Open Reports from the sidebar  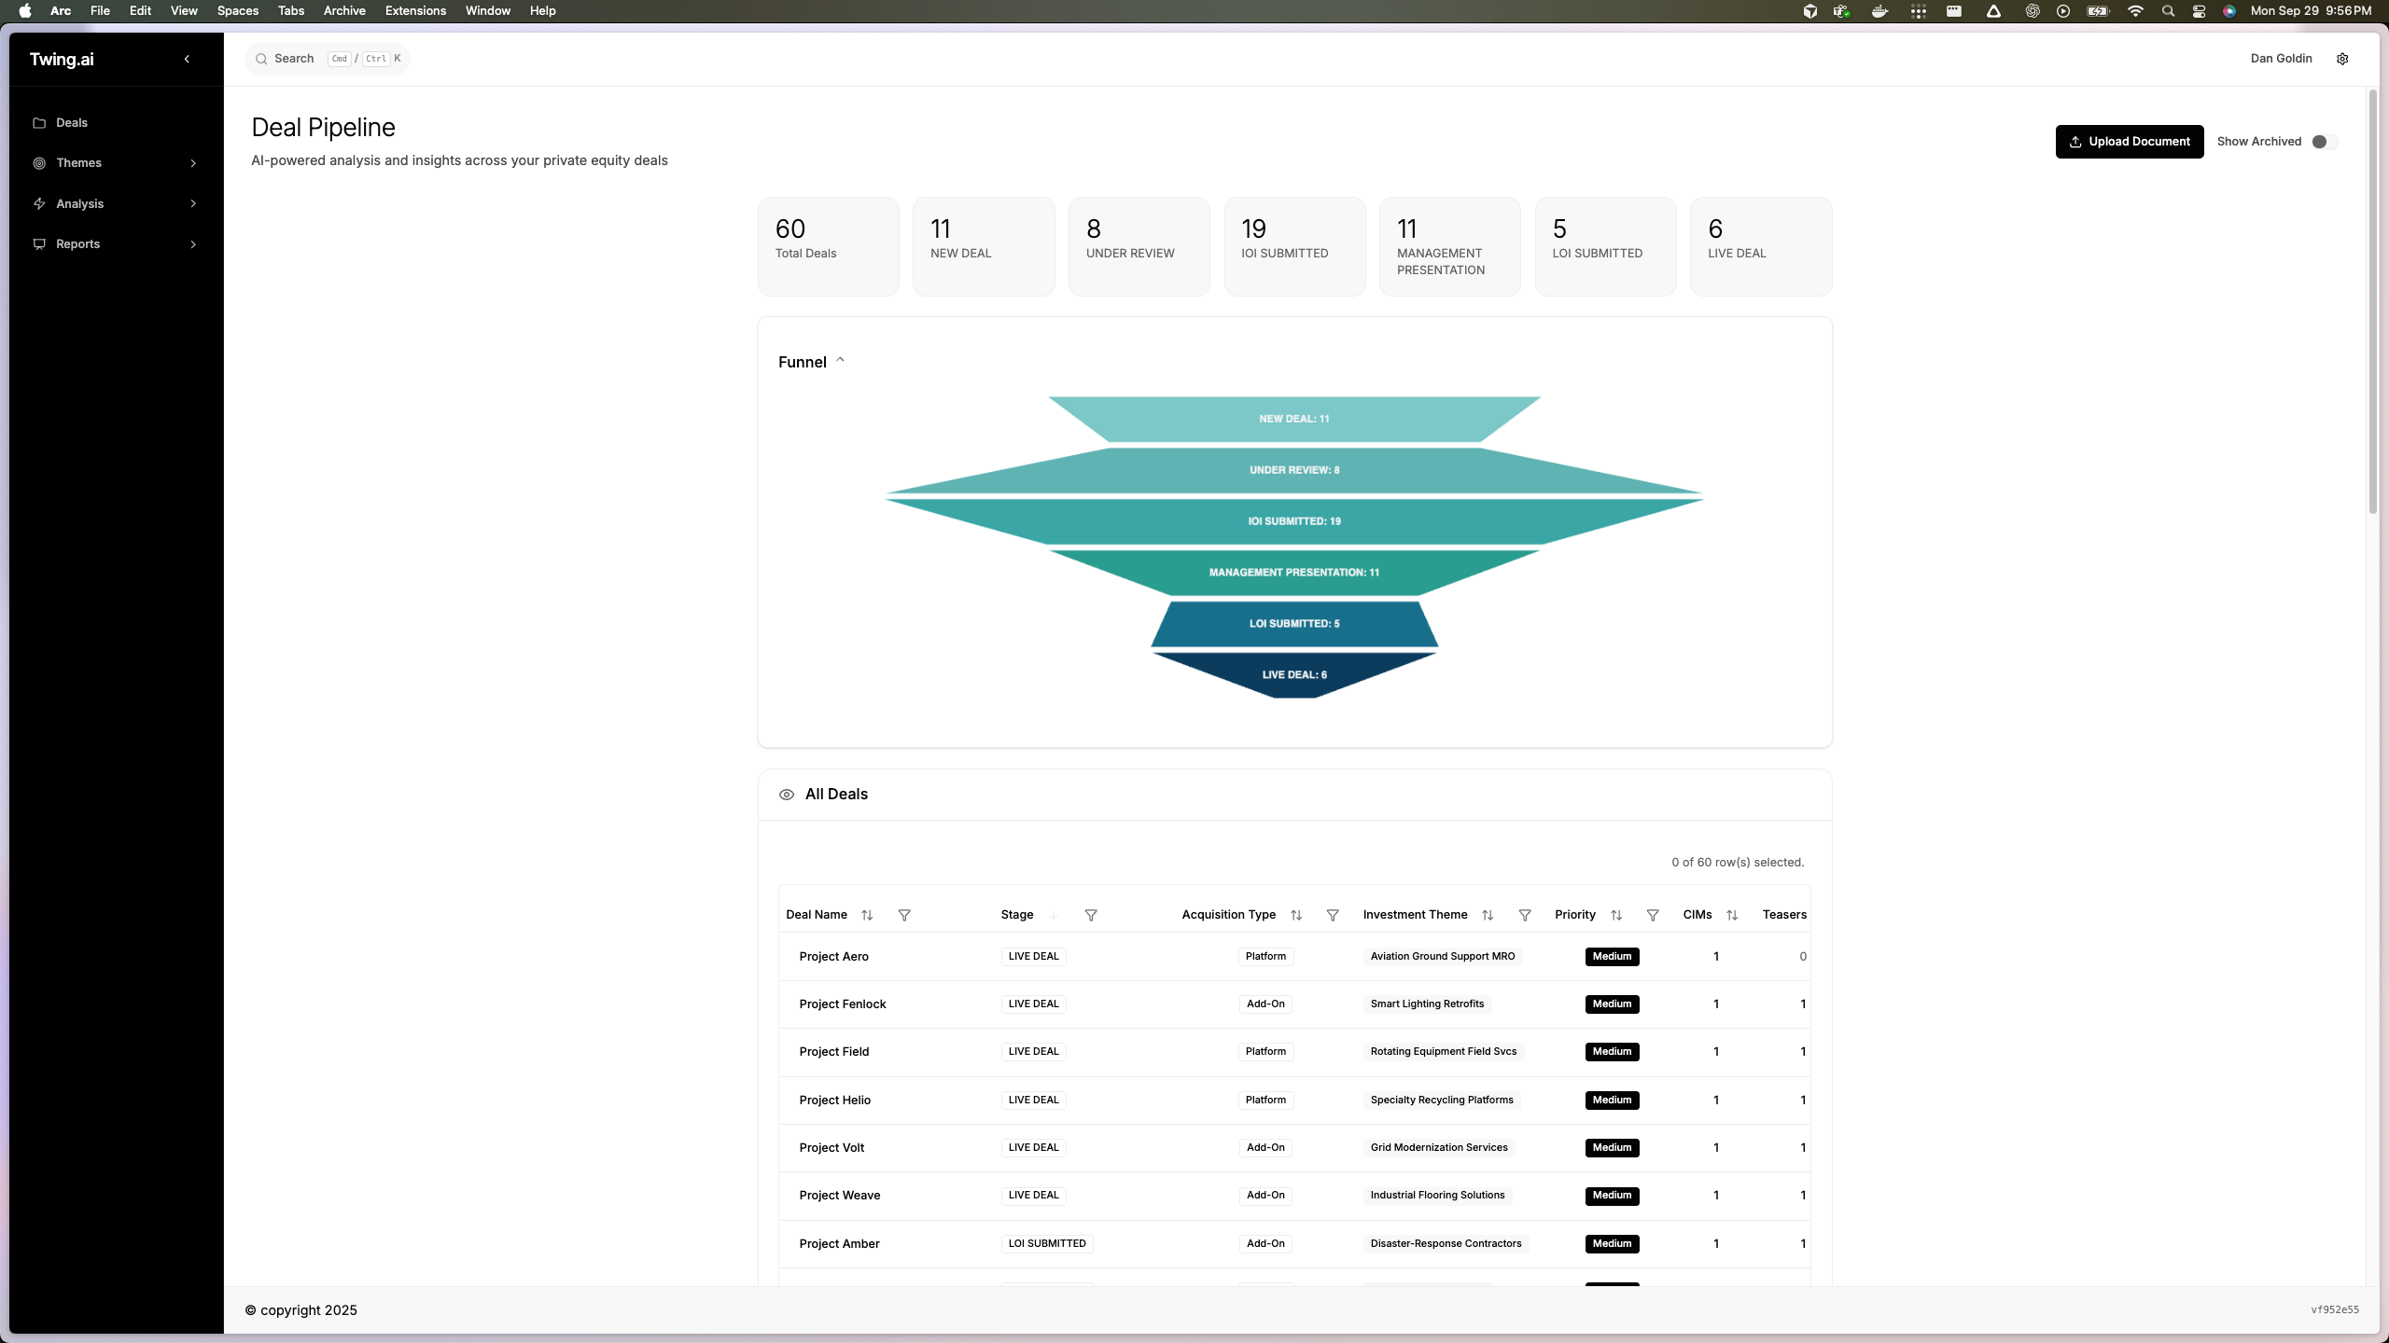tap(77, 243)
